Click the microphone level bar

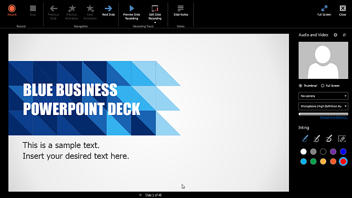click(323, 114)
